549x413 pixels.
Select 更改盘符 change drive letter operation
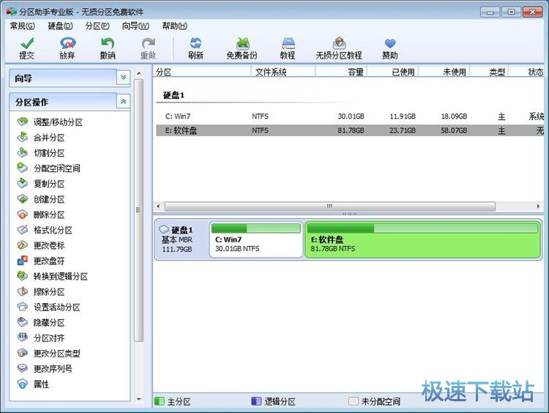(x=41, y=261)
